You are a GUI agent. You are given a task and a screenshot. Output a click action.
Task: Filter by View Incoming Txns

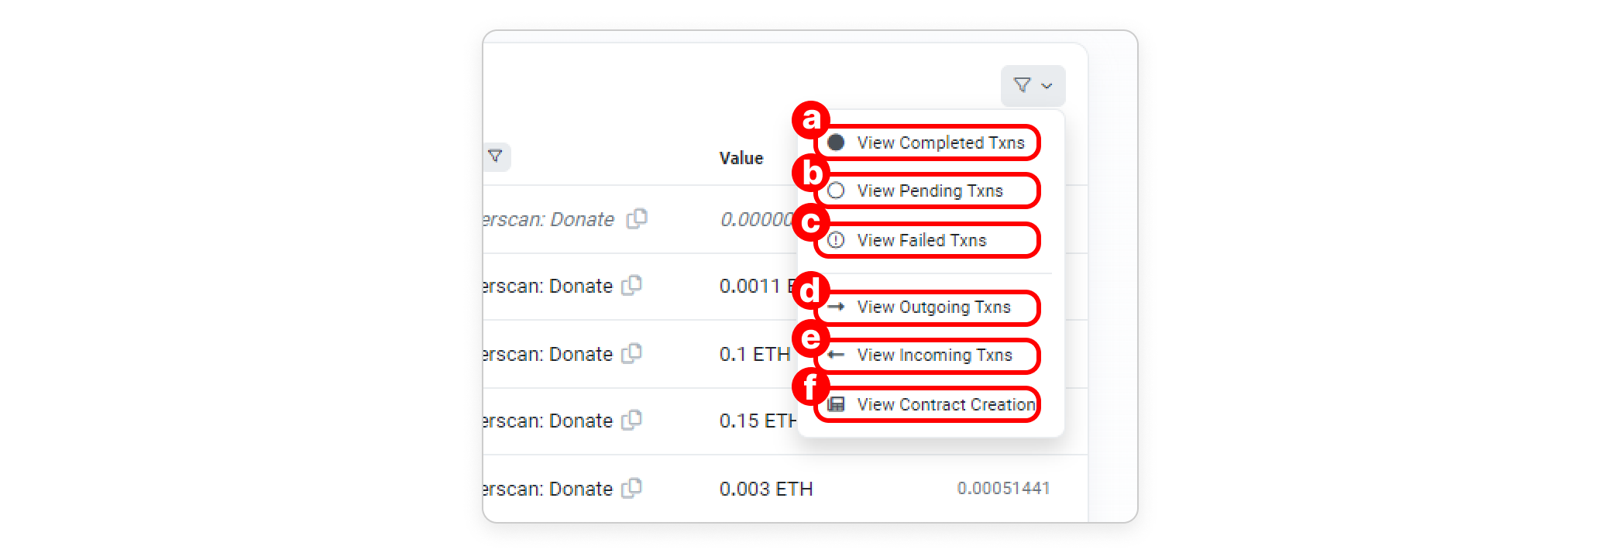click(933, 355)
